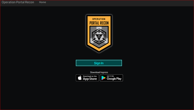This screenshot has width=194, height=110.
Task: Open the Get it on Google Play badge
Action: 111,78
